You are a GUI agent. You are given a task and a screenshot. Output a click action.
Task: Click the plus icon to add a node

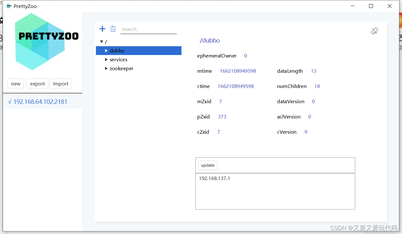[x=102, y=29]
